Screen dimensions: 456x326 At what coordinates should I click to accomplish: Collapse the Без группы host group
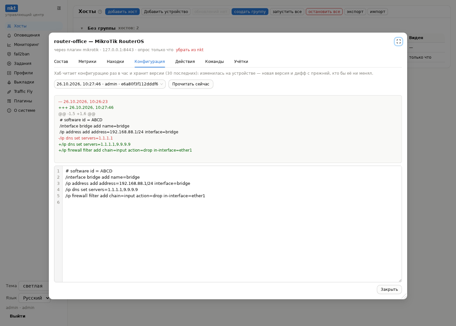point(82,28)
